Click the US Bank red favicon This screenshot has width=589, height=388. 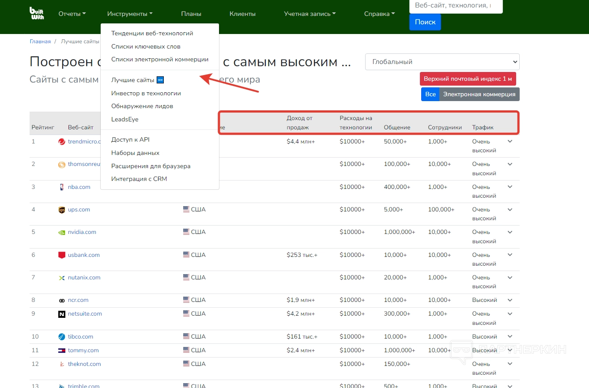[x=62, y=255]
